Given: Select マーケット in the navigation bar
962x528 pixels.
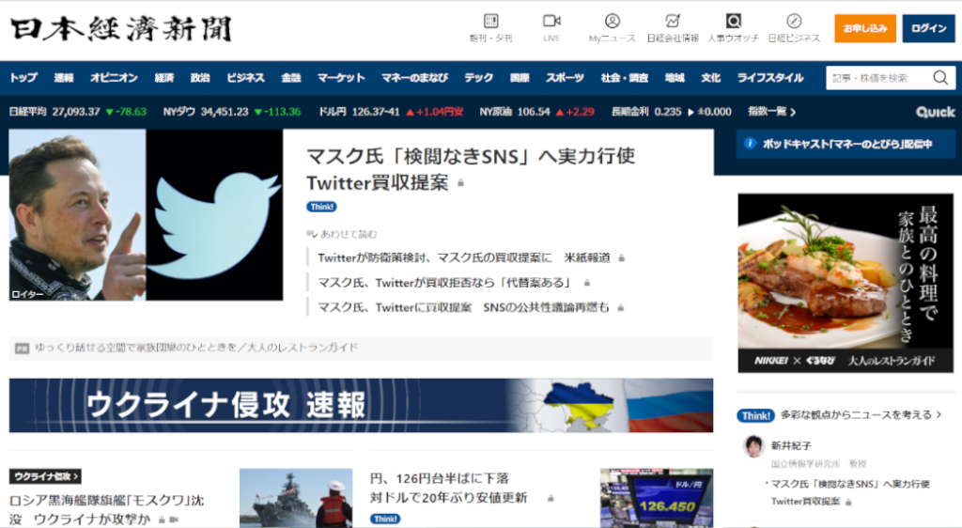Looking at the screenshot, I should [341, 78].
